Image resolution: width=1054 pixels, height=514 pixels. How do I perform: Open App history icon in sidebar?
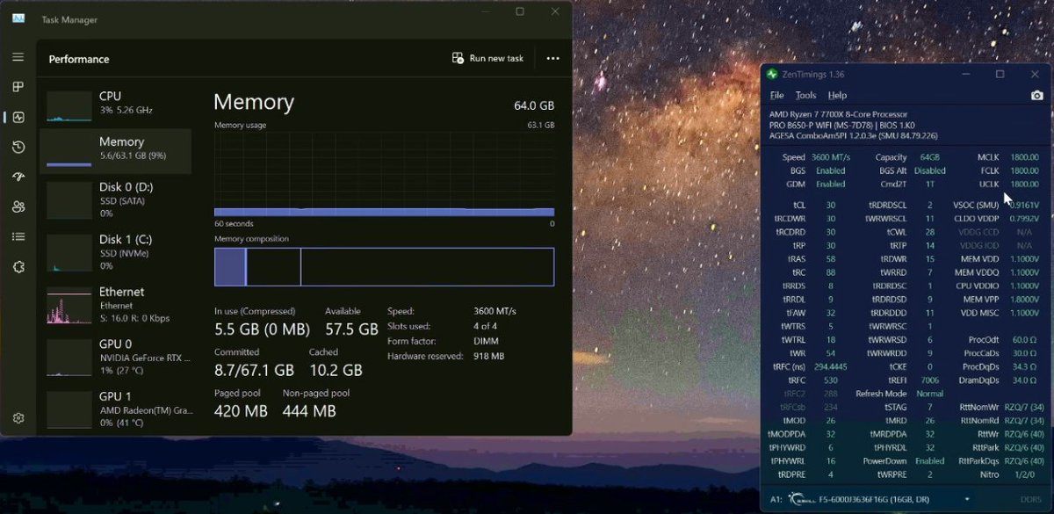point(18,147)
